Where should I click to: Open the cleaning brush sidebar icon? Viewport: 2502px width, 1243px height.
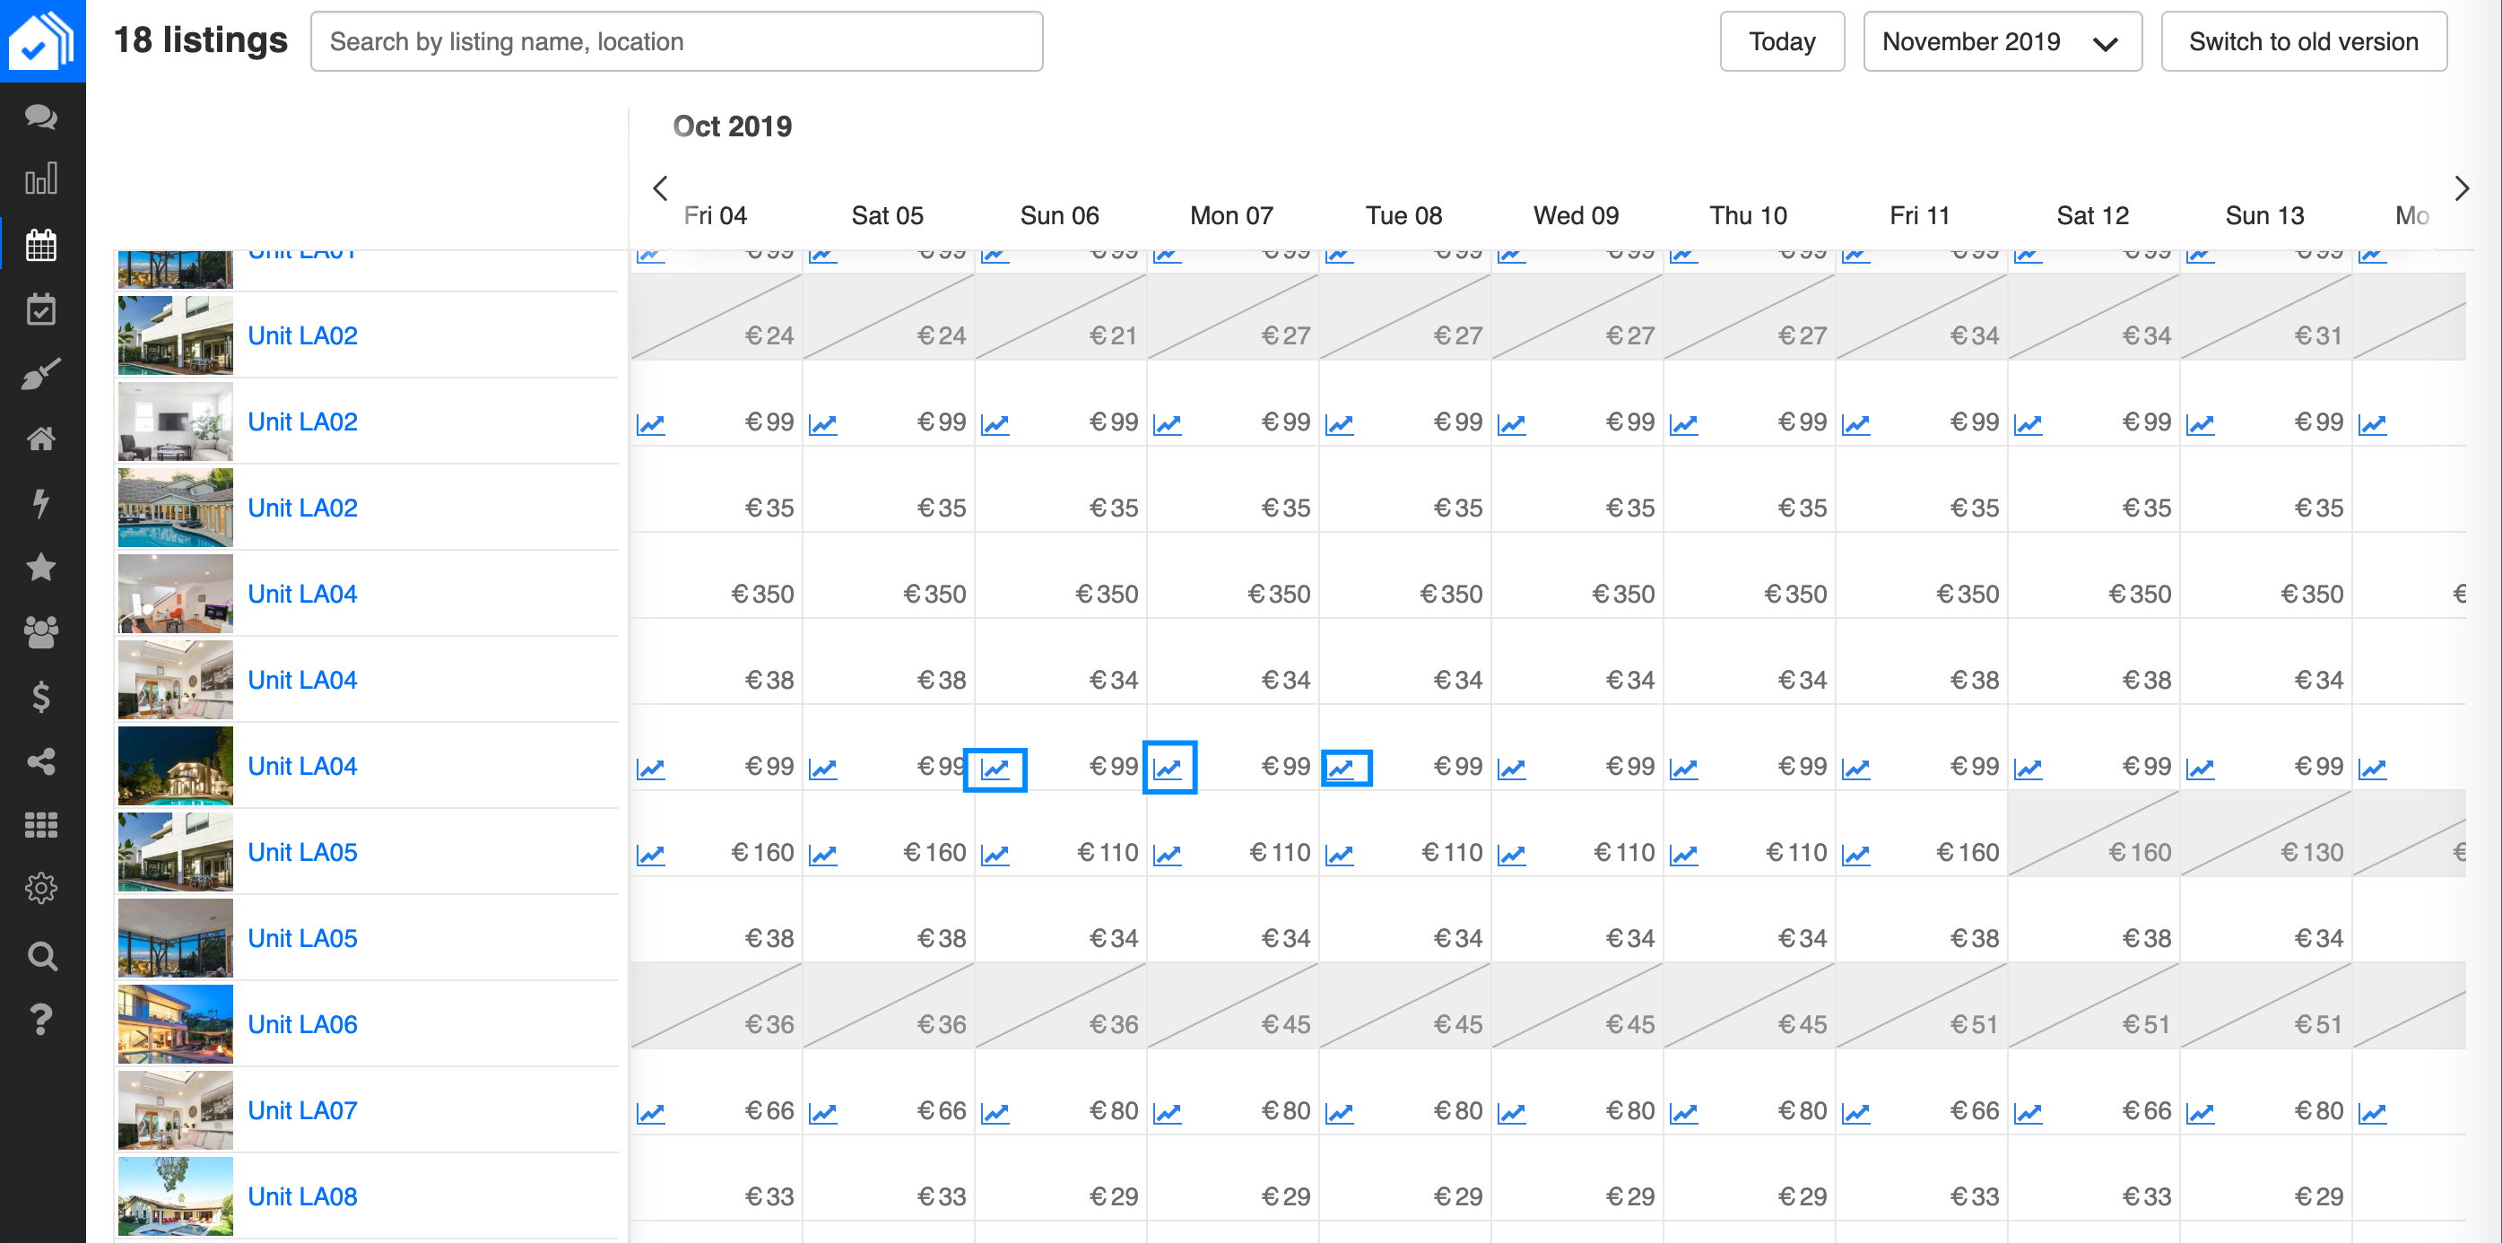pyautogui.click(x=40, y=374)
